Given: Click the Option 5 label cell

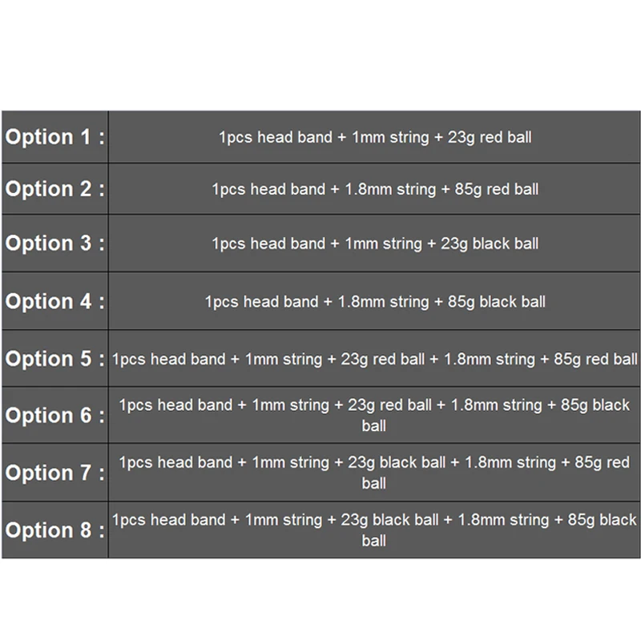Looking at the screenshot, I should [x=54, y=359].
